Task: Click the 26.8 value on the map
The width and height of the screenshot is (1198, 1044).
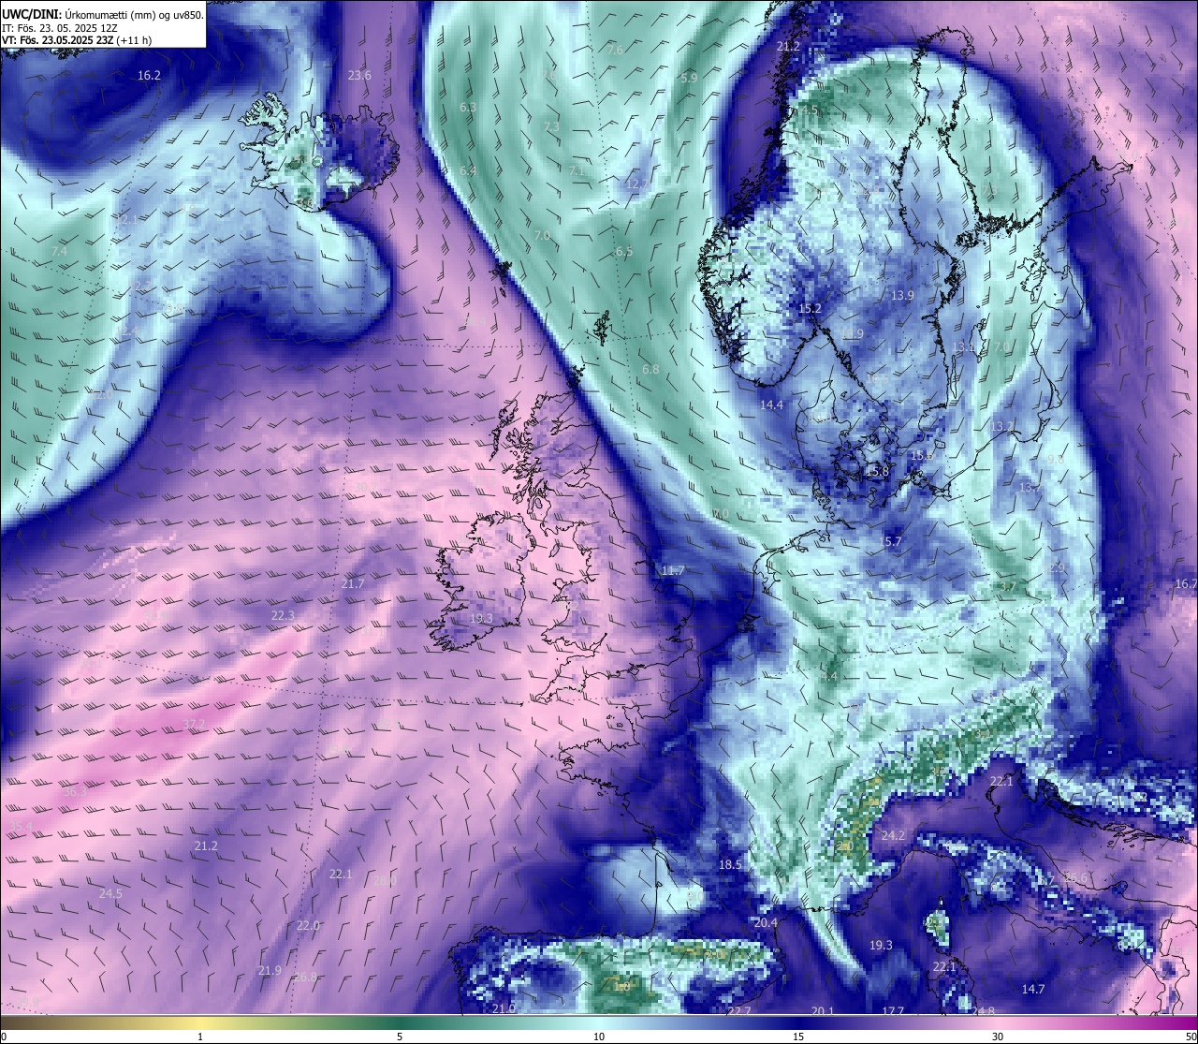Action: pyautogui.click(x=305, y=977)
